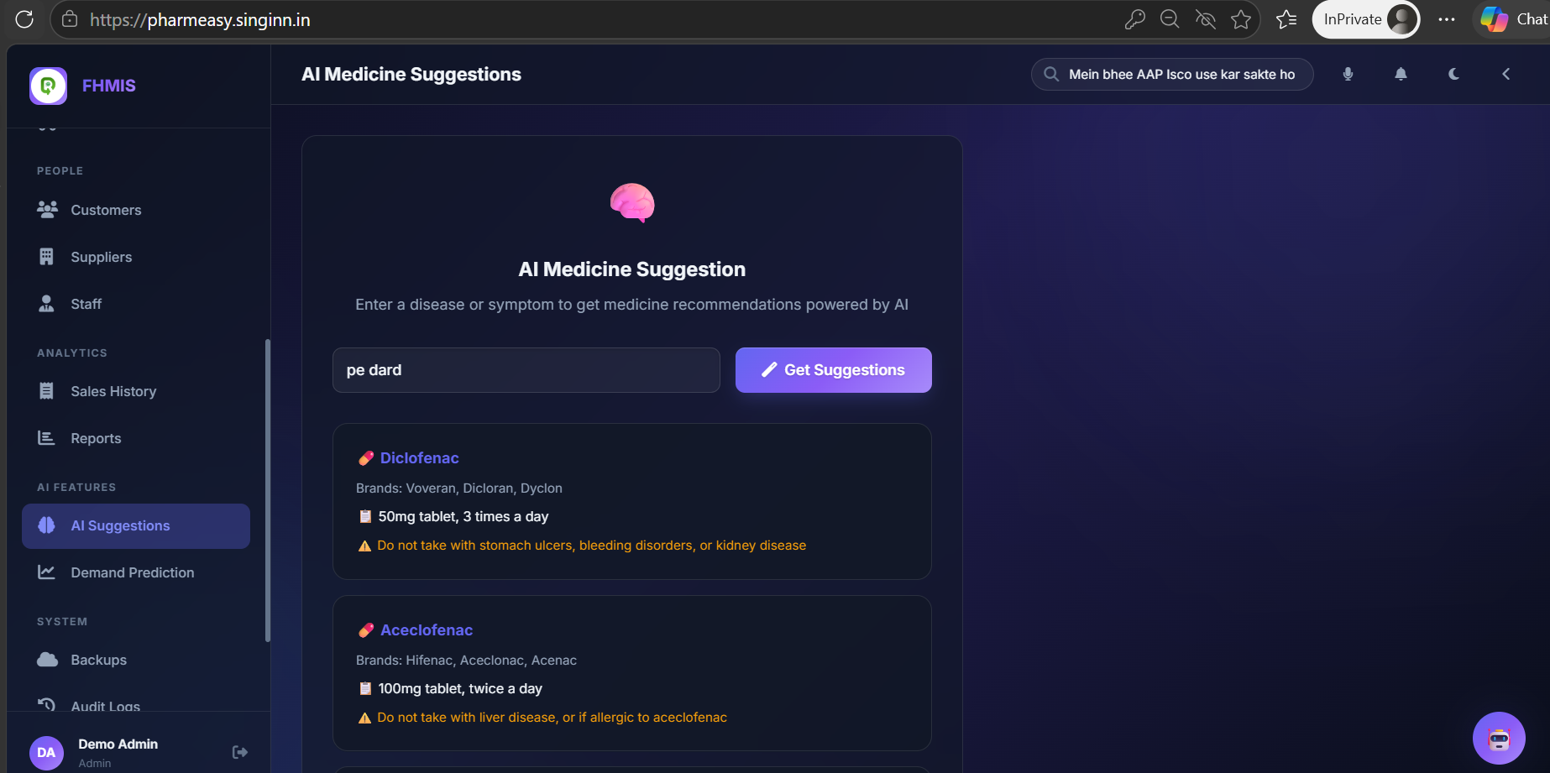Toggle dark mode moon icon
The height and width of the screenshot is (773, 1550).
point(1453,74)
